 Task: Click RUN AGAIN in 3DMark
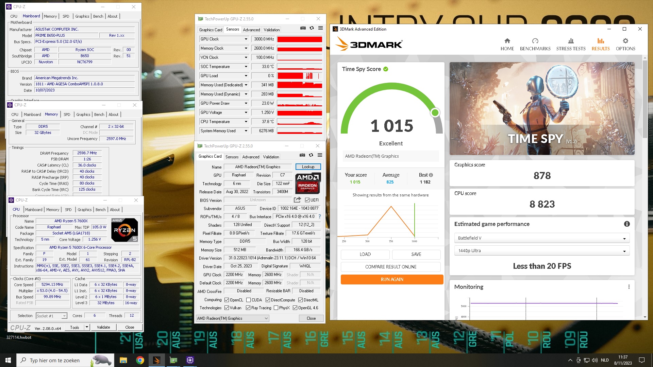pos(392,279)
